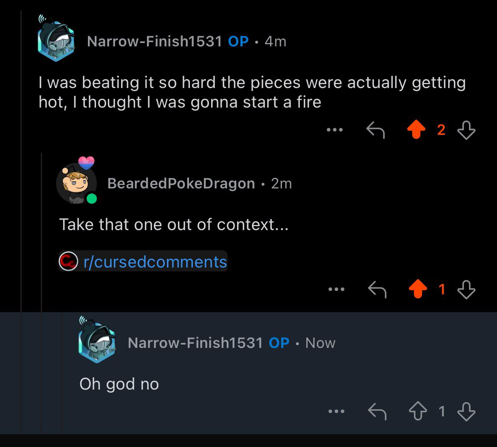Downvote the 'Oh god no' comment
Viewport: 497px width, 447px height.
[466, 411]
